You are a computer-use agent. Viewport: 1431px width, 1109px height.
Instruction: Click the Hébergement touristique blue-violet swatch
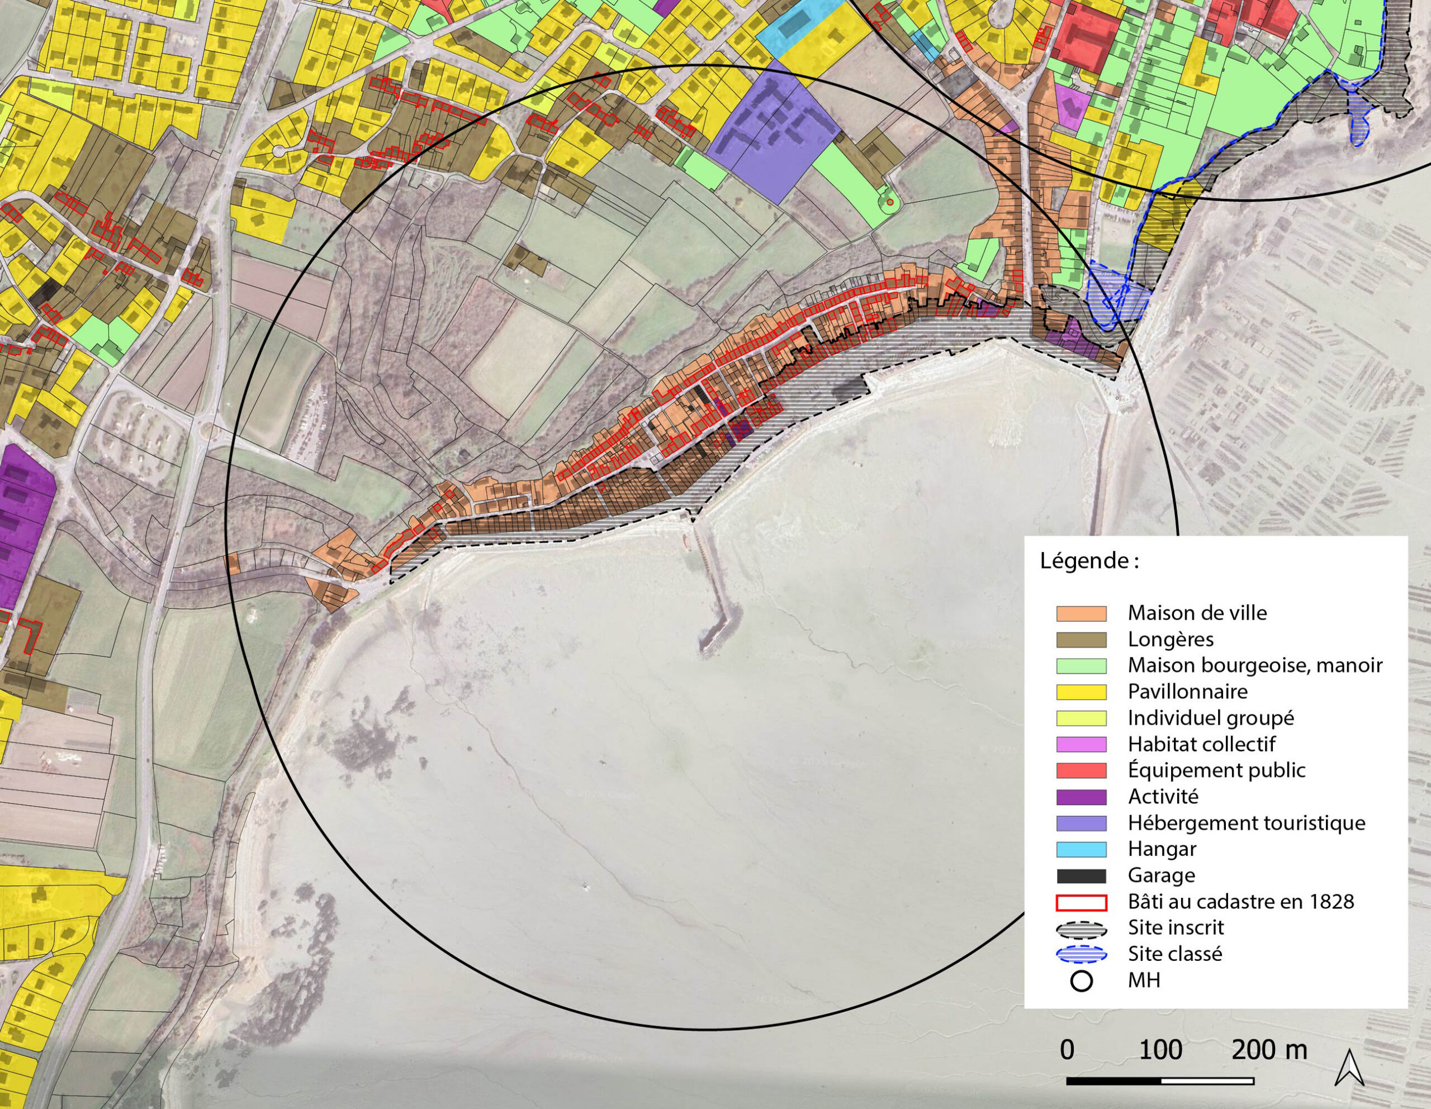1081,824
